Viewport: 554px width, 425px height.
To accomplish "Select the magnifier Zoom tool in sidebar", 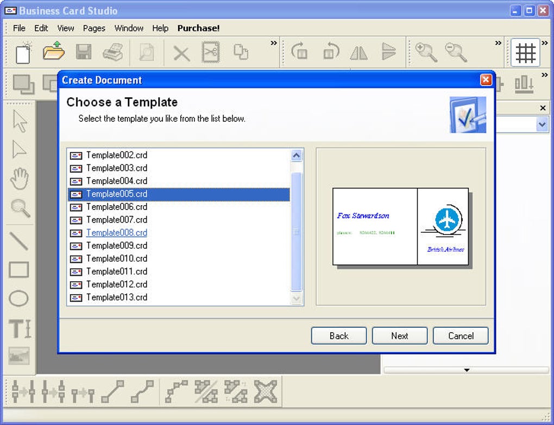I will click(21, 208).
